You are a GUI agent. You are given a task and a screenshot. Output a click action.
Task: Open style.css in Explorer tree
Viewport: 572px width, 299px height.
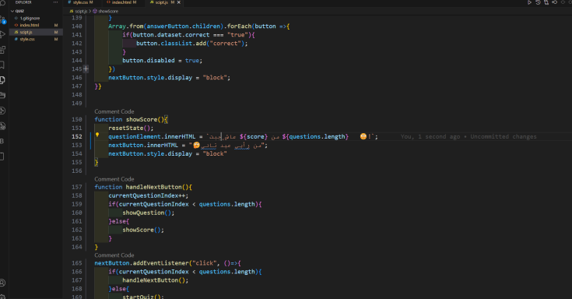pyautogui.click(x=27, y=39)
